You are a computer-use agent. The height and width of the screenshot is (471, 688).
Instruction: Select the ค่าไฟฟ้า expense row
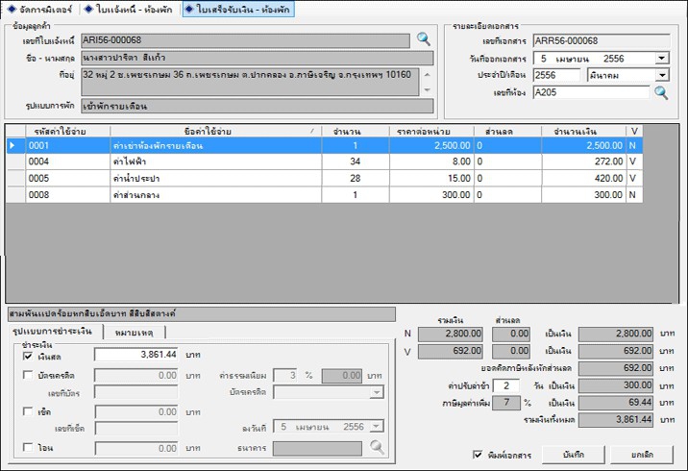click(325, 161)
